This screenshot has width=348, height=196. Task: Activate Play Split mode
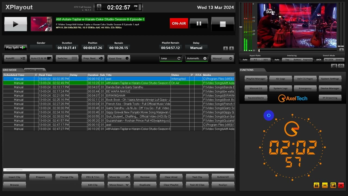pos(15,48)
